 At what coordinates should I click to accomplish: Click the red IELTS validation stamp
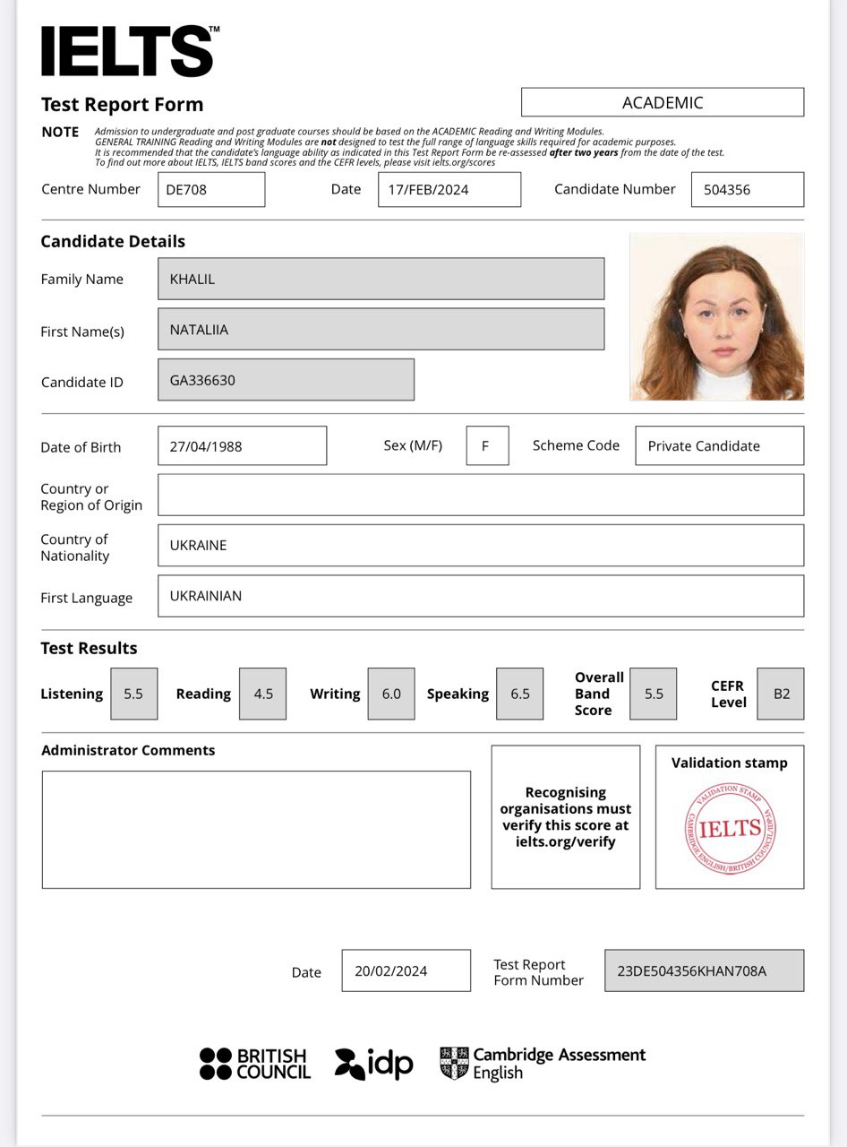click(730, 829)
